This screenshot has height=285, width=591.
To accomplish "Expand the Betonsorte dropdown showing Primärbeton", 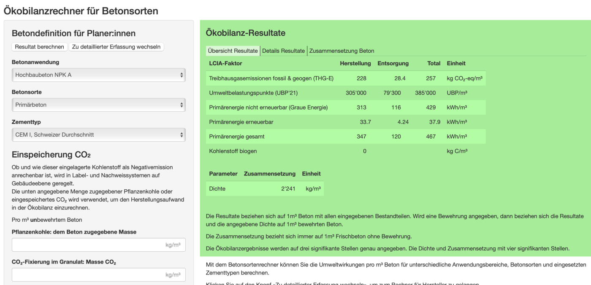I will coord(98,105).
